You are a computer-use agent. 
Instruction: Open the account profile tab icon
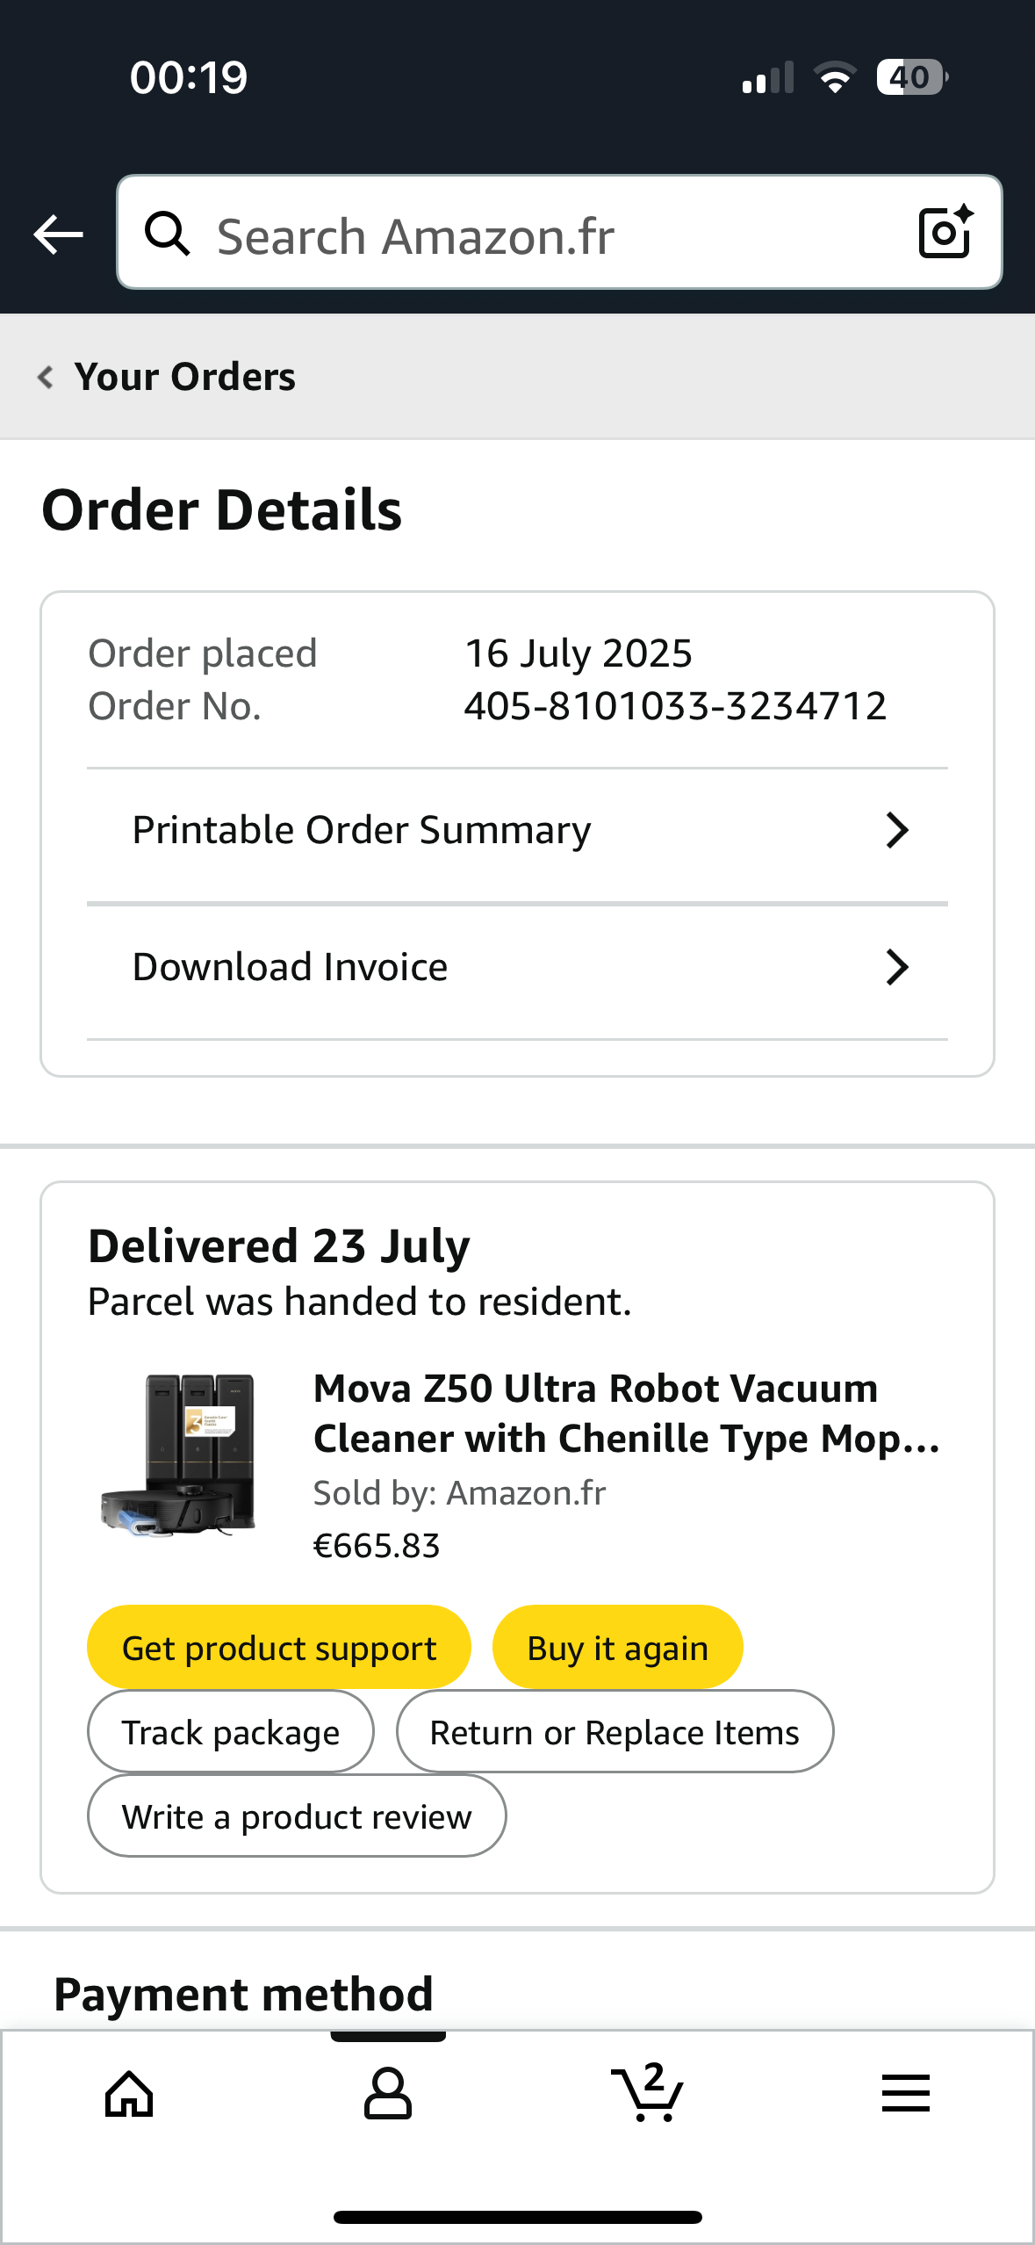[x=388, y=2094]
